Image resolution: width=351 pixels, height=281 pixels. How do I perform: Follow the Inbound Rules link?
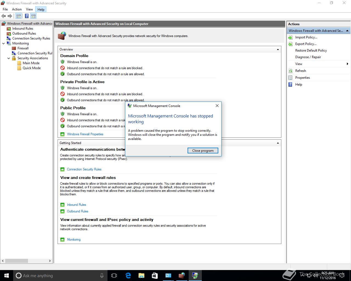tap(77, 205)
